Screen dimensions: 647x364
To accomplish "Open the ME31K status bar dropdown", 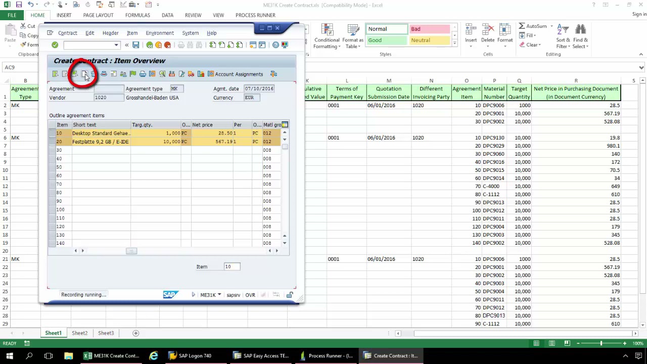I will (x=219, y=295).
